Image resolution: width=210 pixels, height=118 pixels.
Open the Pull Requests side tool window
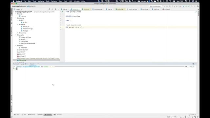coord(12,31)
